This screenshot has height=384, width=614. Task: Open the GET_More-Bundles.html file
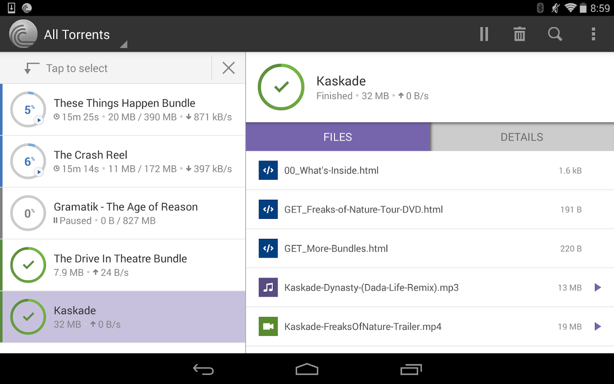tap(430, 249)
